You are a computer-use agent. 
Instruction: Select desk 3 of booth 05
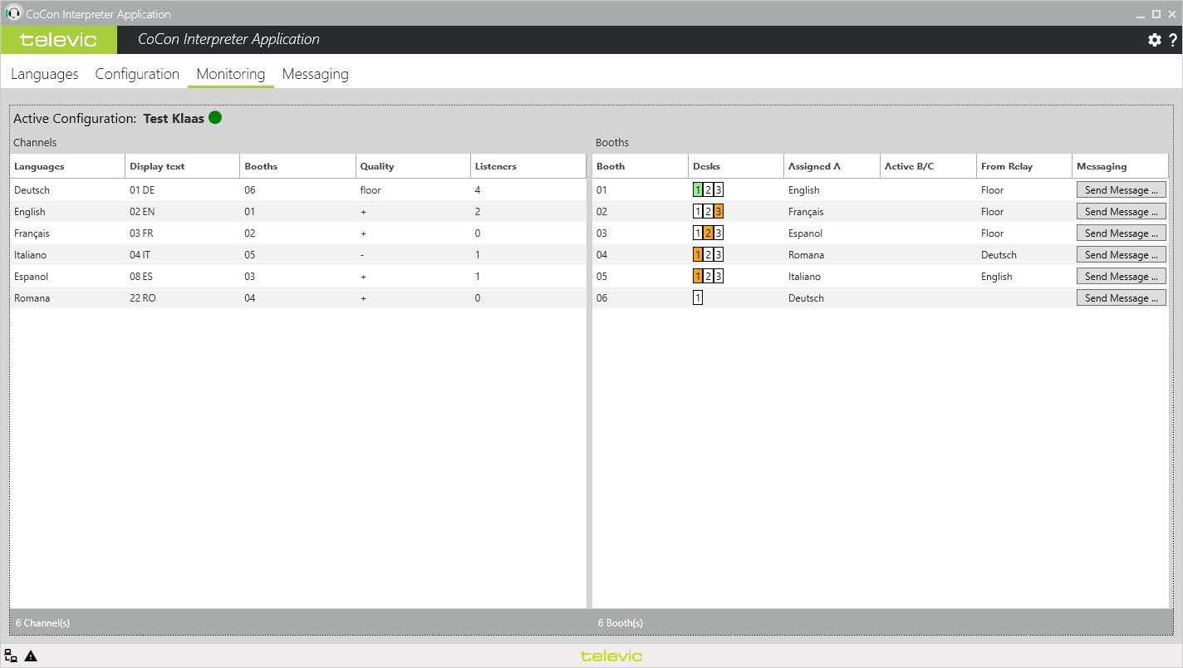(718, 277)
